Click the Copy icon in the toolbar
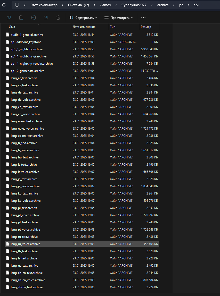Viewport: 220px width, 296px height. click(x=9, y=18)
